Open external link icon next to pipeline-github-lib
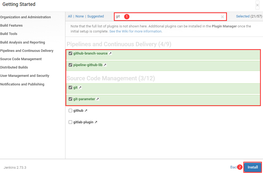This screenshot has height=173, width=263. (105, 65)
